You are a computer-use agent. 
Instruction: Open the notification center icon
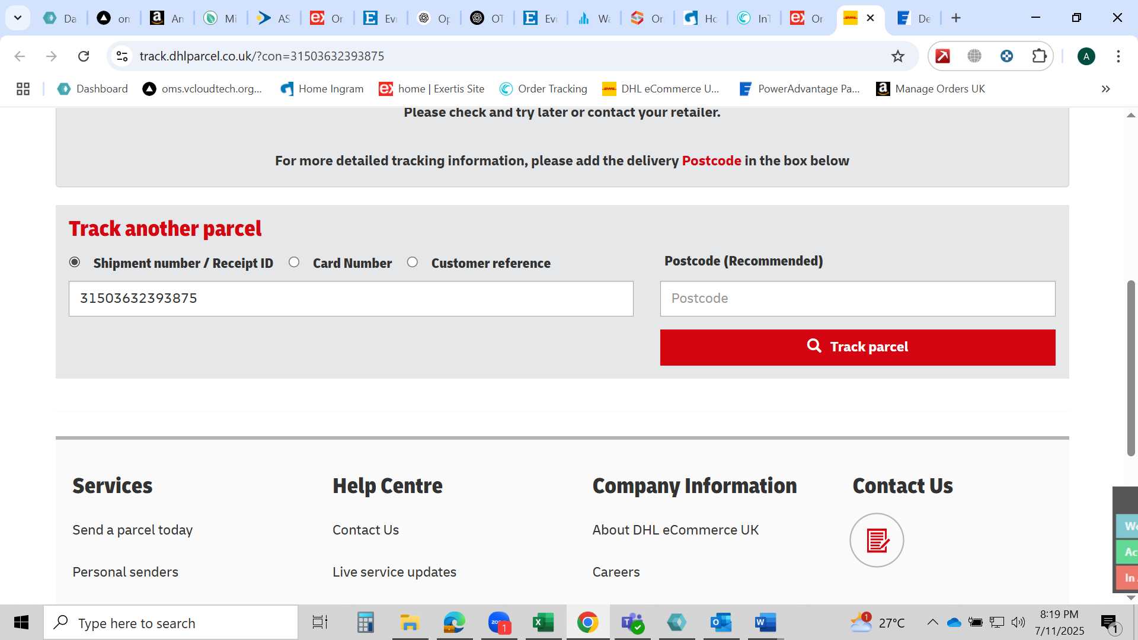pos(1110,623)
